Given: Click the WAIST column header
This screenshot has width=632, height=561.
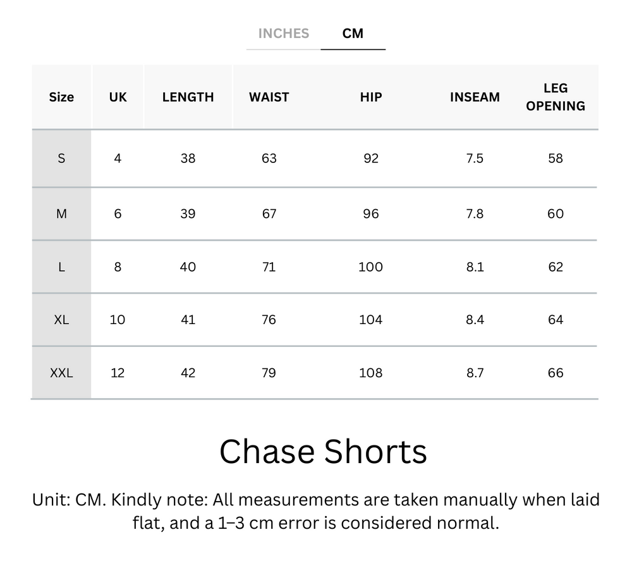Looking at the screenshot, I should 268,97.
